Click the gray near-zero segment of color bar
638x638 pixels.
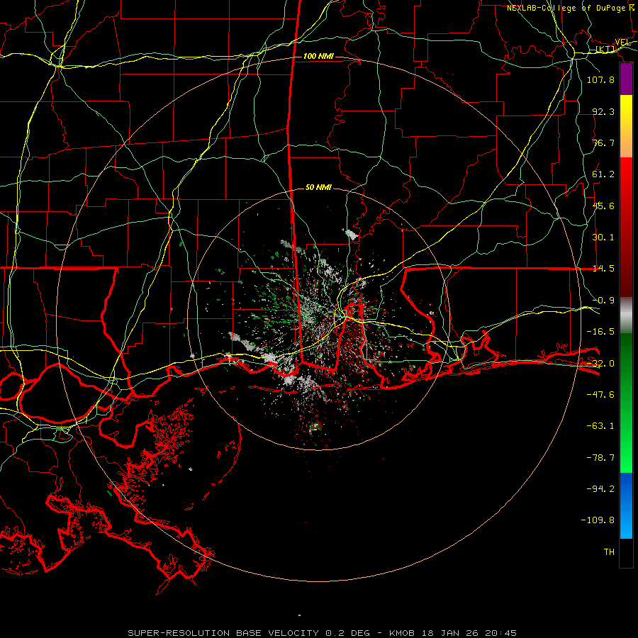626,315
